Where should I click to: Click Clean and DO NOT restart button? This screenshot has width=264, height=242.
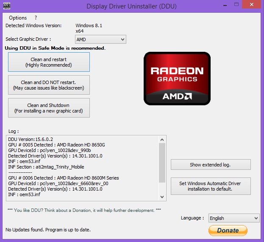49,85
